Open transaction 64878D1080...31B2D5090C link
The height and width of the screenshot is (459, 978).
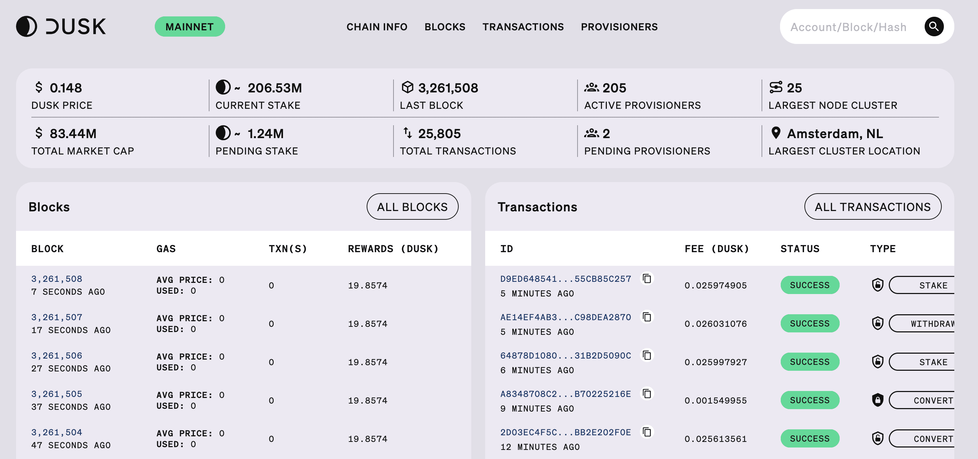tap(565, 356)
